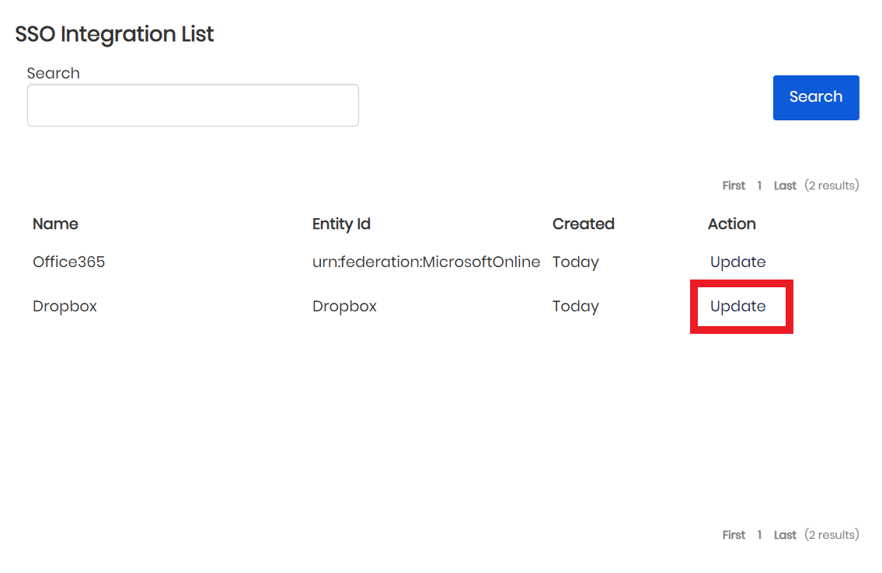
Task: Click the Created column header
Action: click(583, 224)
